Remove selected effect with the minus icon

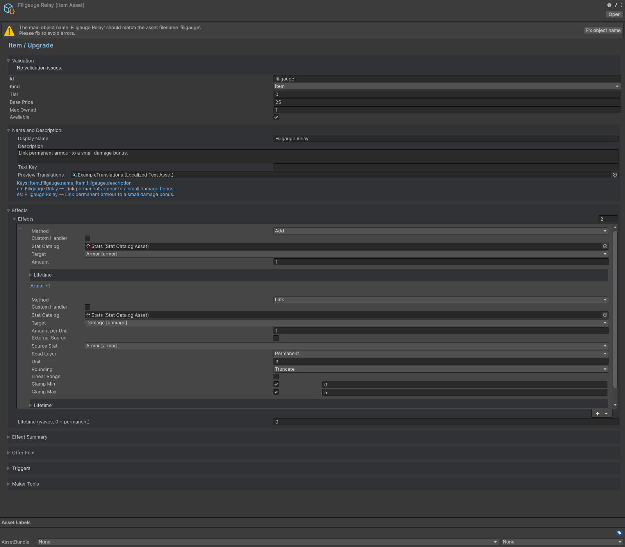tap(606, 413)
